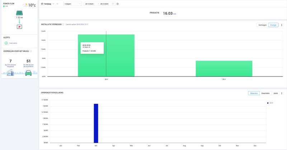Click the PRODUCTIE label
Image resolution: width=287 pixels, height=150 pixels.
coord(155,13)
